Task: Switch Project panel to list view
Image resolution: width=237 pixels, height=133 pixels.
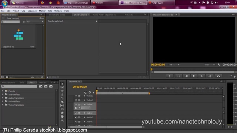Action: [x=3, y=77]
